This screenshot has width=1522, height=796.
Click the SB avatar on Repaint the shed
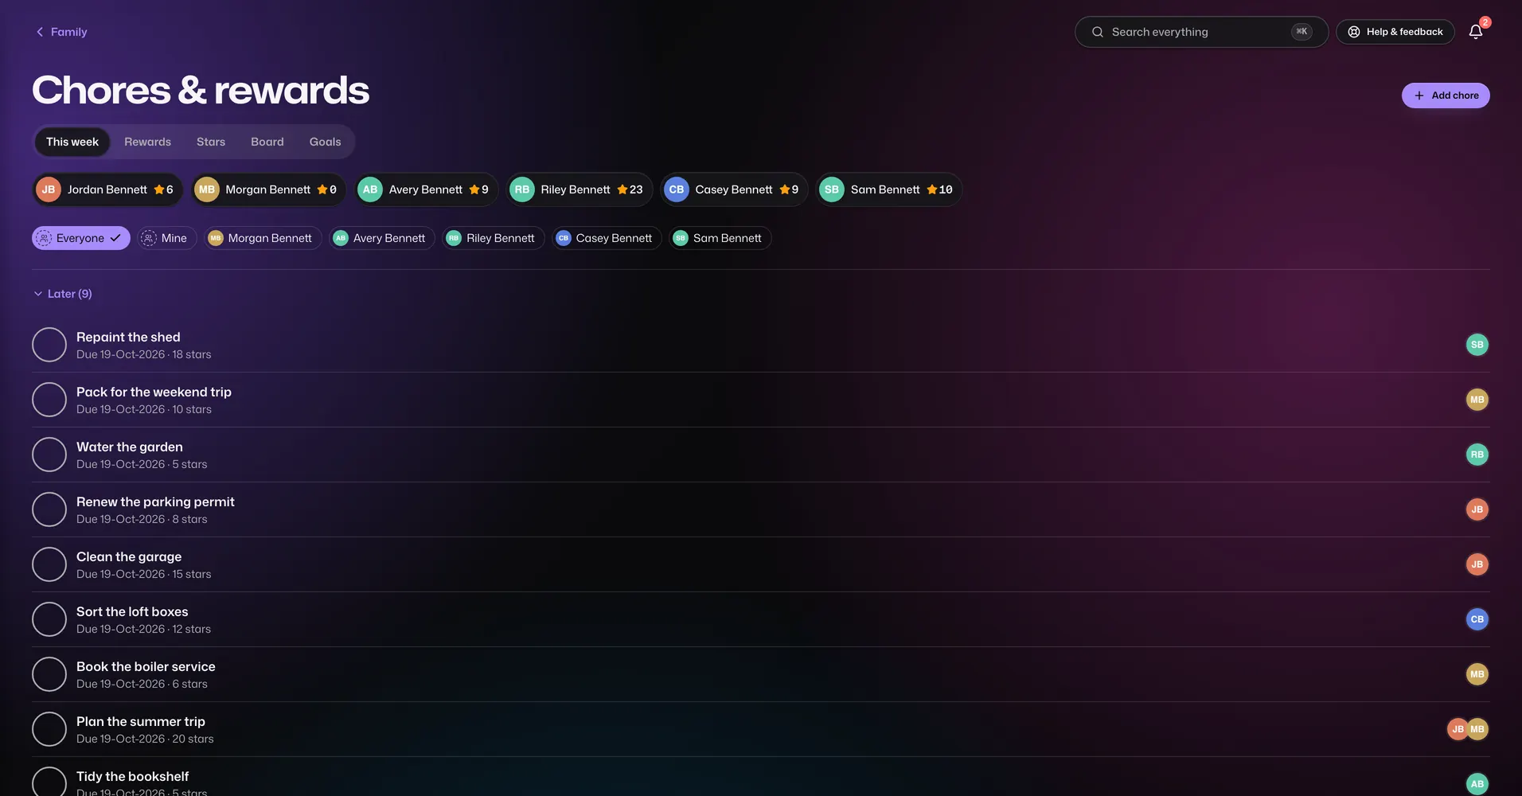click(x=1477, y=345)
